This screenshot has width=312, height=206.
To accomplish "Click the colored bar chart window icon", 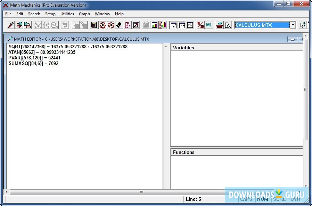I will pyautogui.click(x=155, y=25).
